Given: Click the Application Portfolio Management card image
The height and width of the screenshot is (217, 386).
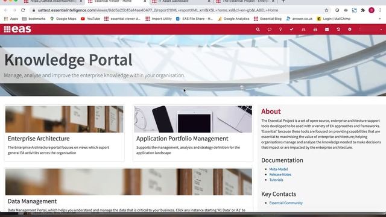Looking at the screenshot, I should click(193, 119).
